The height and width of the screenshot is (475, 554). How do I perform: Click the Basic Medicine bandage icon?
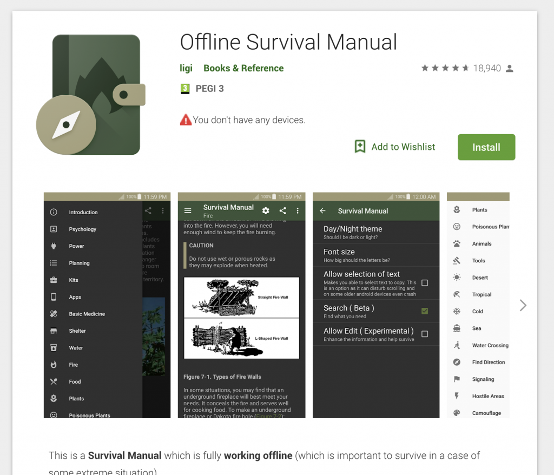pyautogui.click(x=54, y=314)
